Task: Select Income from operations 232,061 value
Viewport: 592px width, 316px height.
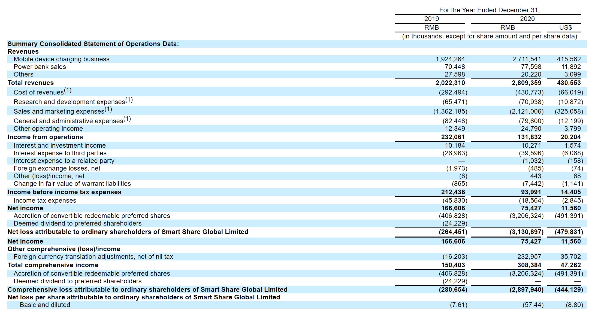Action: [x=453, y=137]
